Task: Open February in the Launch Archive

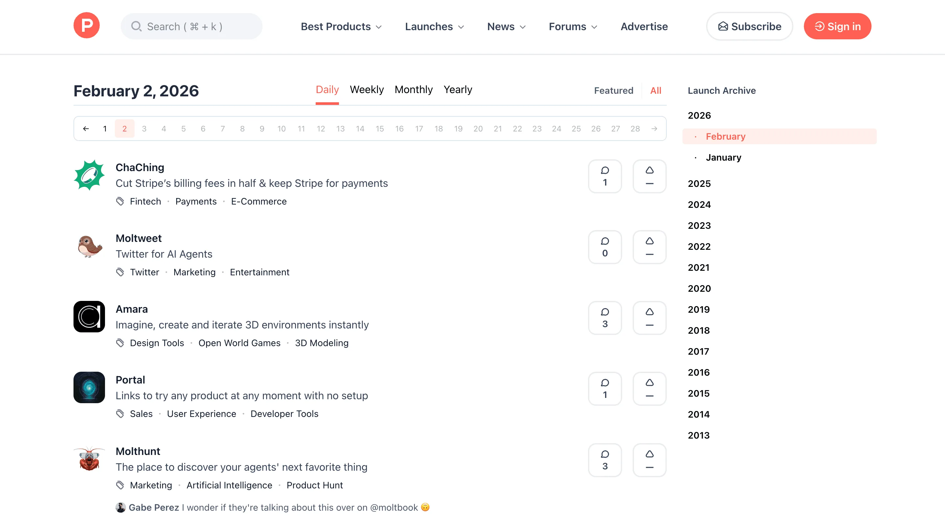Action: [x=725, y=136]
